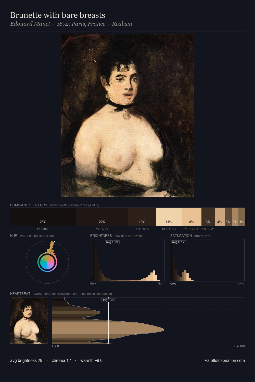The width and height of the screenshot is (255, 382).
Task: Click the 4% tan swatch
Action: pyautogui.click(x=220, y=217)
